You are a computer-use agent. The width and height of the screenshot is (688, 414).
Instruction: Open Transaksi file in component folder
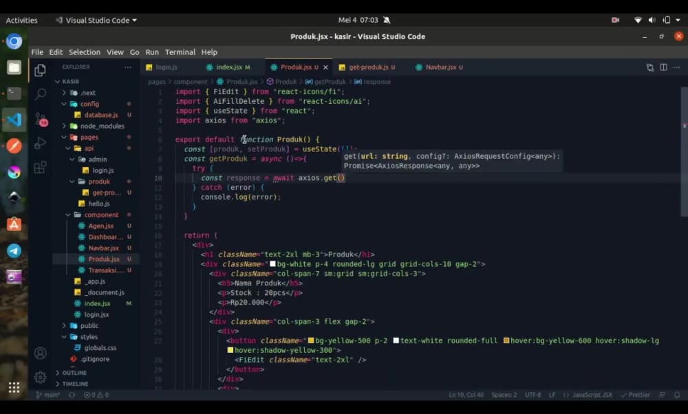105,270
